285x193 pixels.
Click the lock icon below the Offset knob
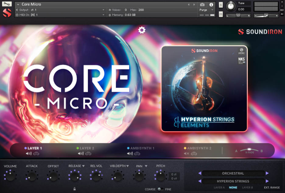click(x=74, y=189)
